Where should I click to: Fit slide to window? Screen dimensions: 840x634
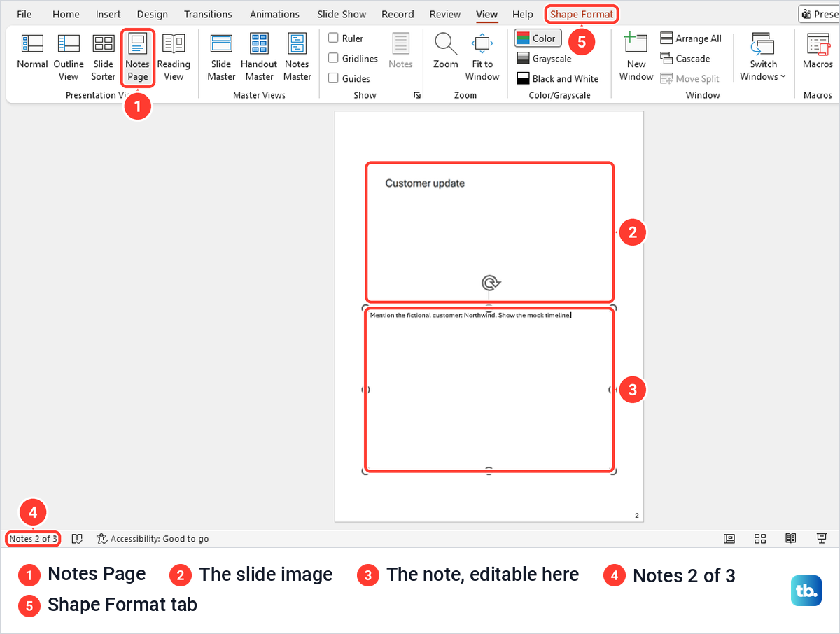[x=482, y=57]
